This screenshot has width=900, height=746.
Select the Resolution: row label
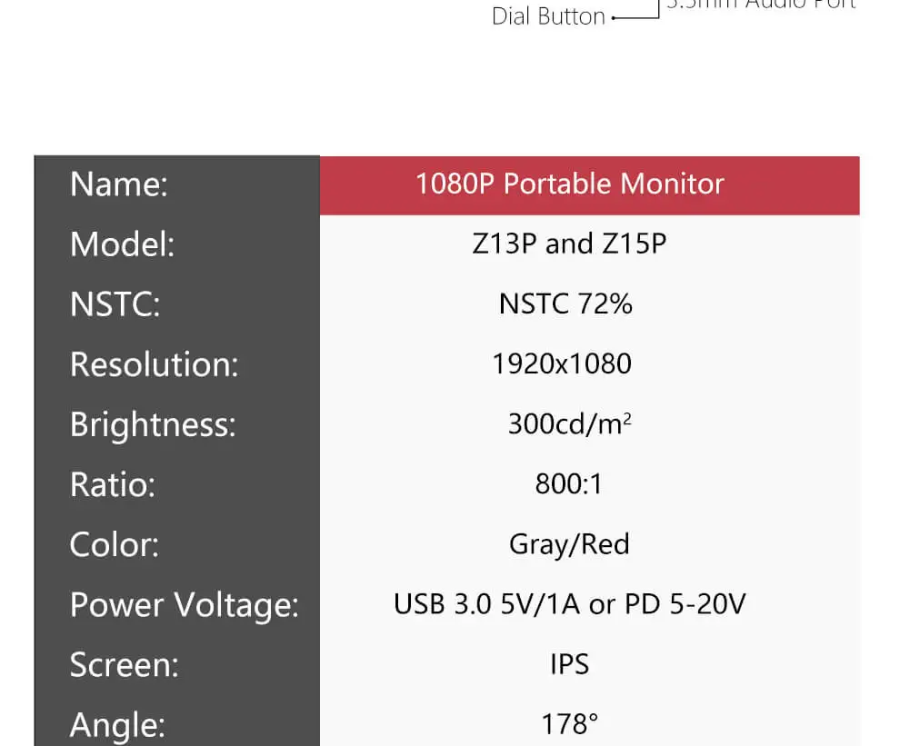point(154,364)
